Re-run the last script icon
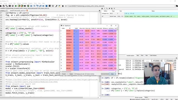The height and width of the screenshot is (100, 178). [28, 6]
